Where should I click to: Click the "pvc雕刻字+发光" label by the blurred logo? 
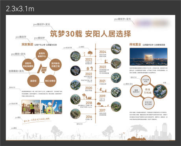122,19
